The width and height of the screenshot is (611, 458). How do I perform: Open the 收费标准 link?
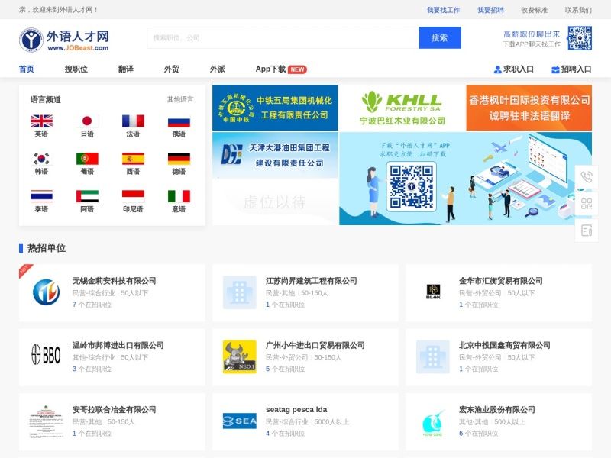pyautogui.click(x=534, y=10)
